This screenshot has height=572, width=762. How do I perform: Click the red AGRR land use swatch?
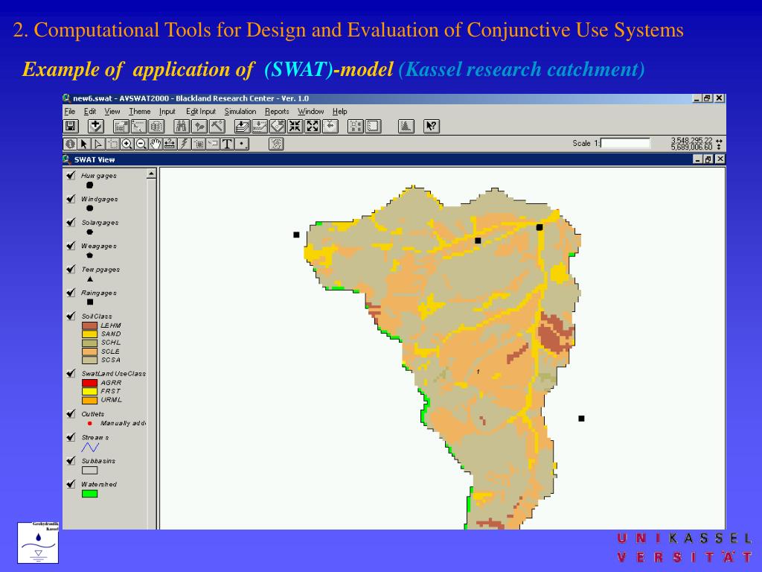pyautogui.click(x=89, y=383)
